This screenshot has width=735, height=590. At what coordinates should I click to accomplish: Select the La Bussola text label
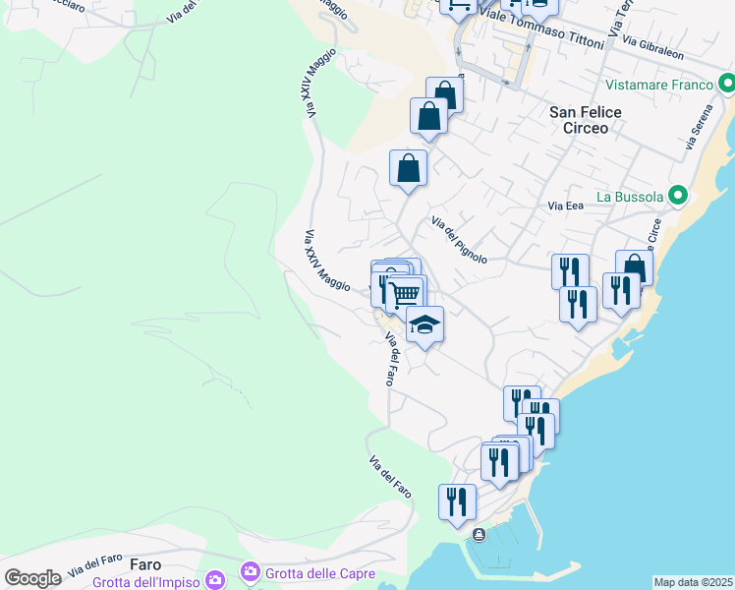[x=630, y=197]
